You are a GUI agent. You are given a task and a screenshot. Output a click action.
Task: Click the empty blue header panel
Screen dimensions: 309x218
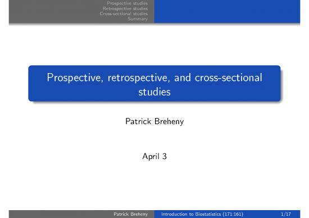coord(227,11)
